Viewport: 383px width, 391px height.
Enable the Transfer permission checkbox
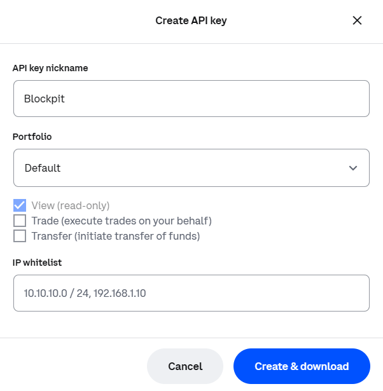tap(20, 236)
